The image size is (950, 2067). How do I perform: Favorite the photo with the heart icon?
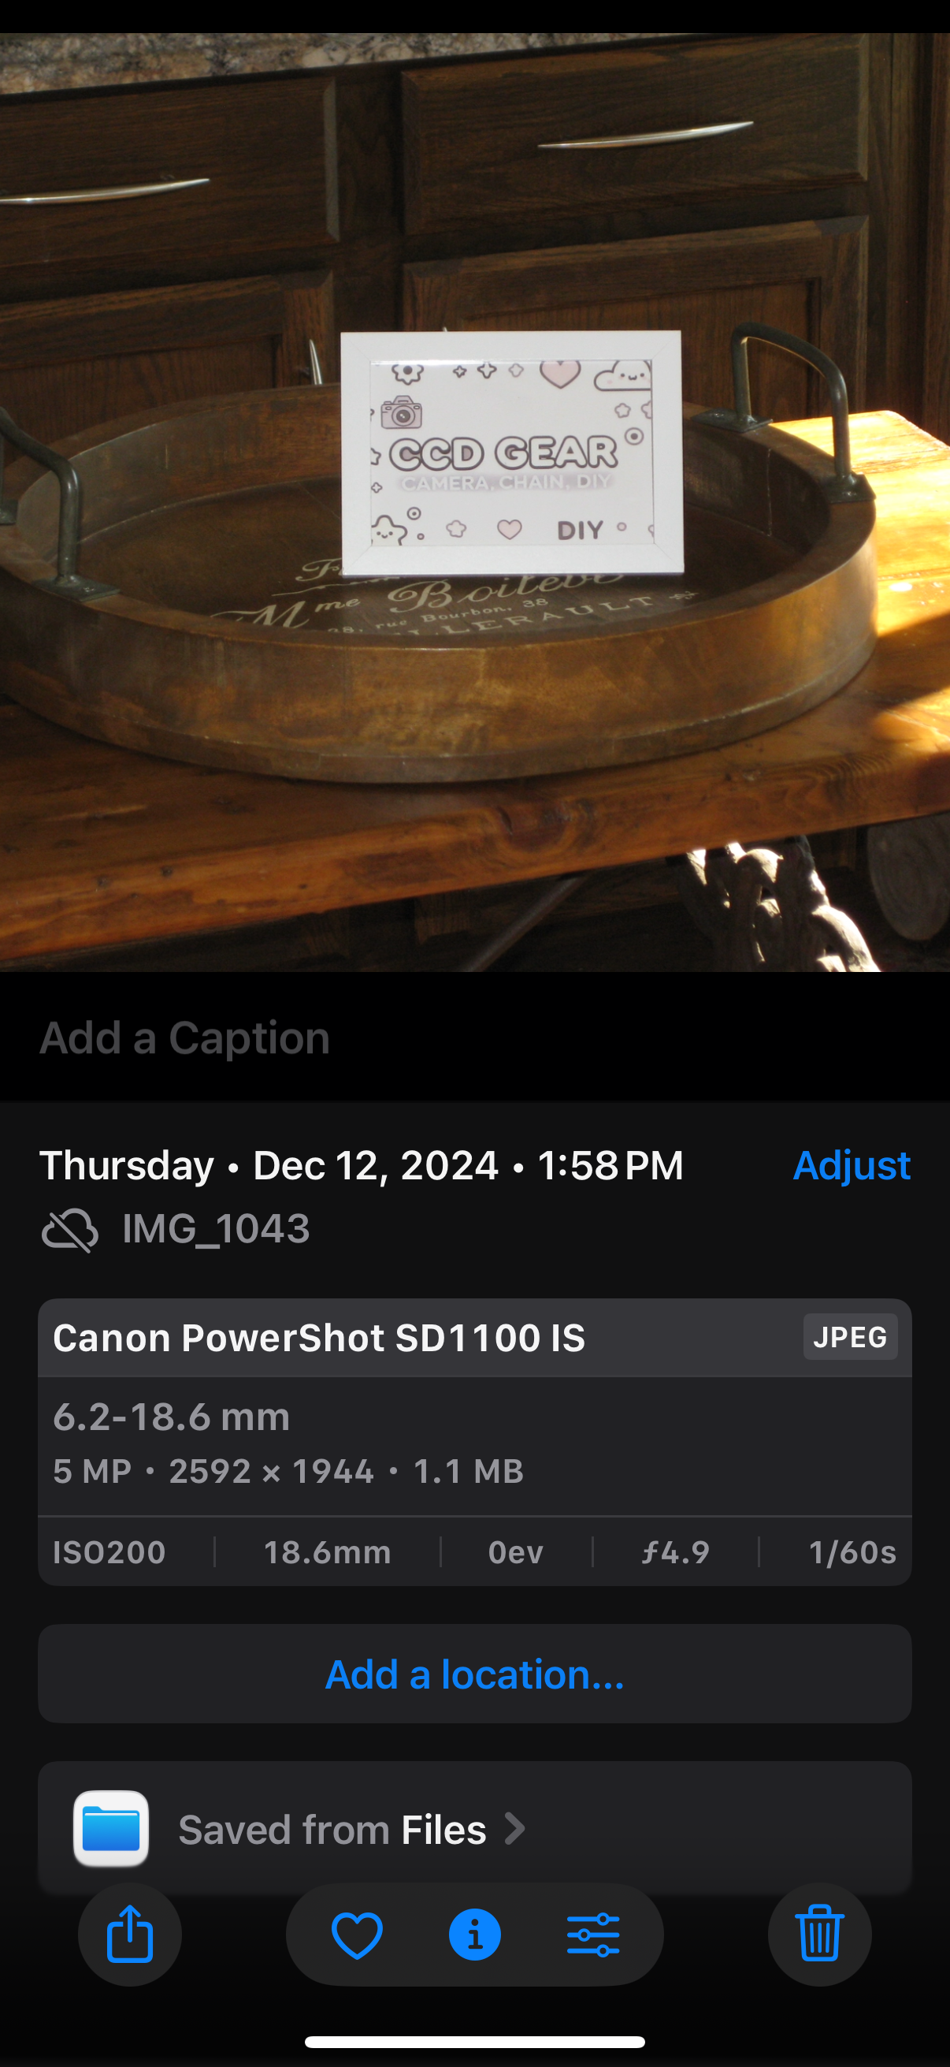[x=357, y=1935]
